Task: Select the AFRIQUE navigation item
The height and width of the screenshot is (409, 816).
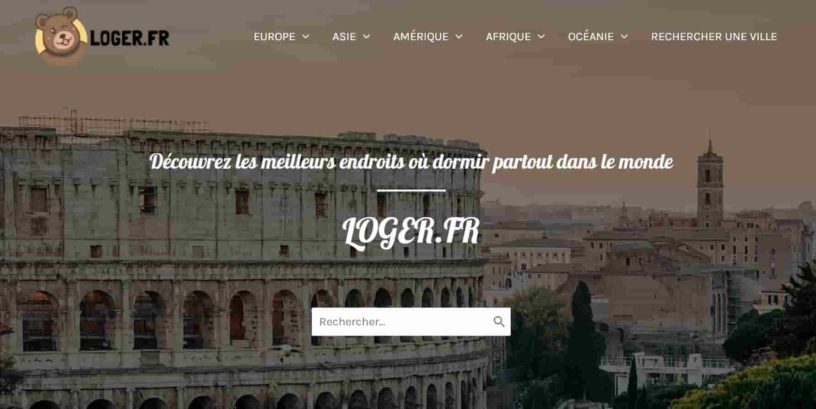Action: tap(508, 37)
